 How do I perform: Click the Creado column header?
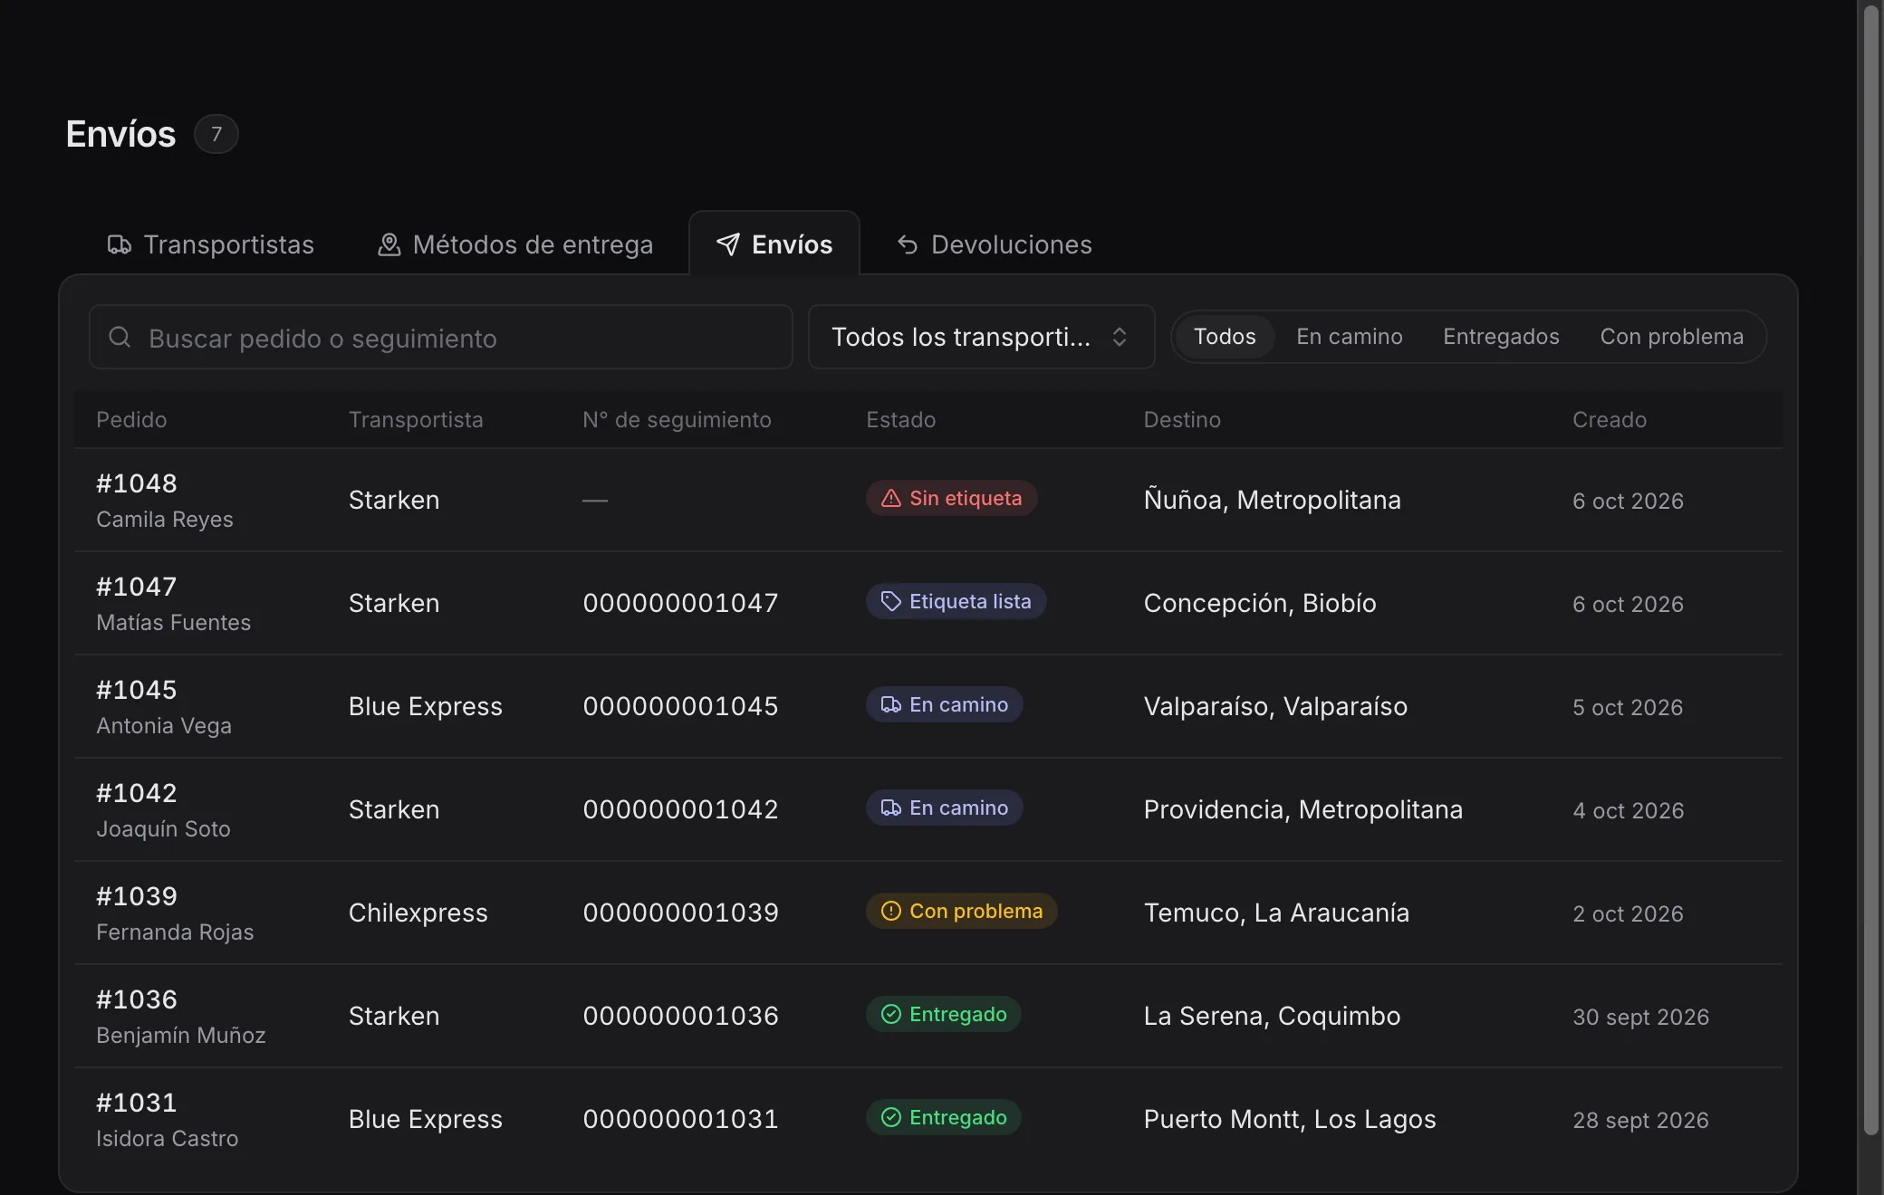[x=1610, y=420]
